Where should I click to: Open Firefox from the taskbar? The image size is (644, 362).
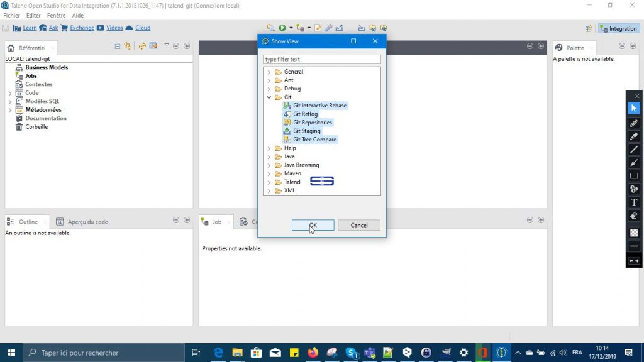point(313,353)
